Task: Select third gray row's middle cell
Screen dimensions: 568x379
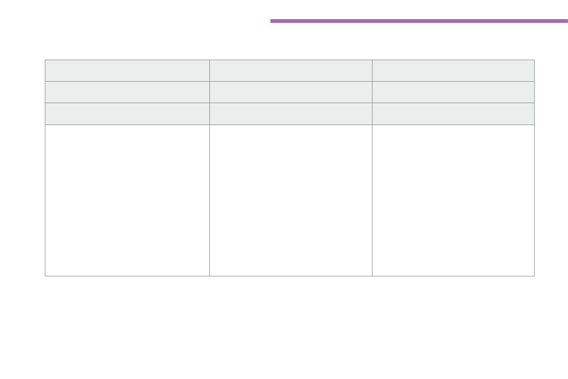Action: [x=290, y=114]
